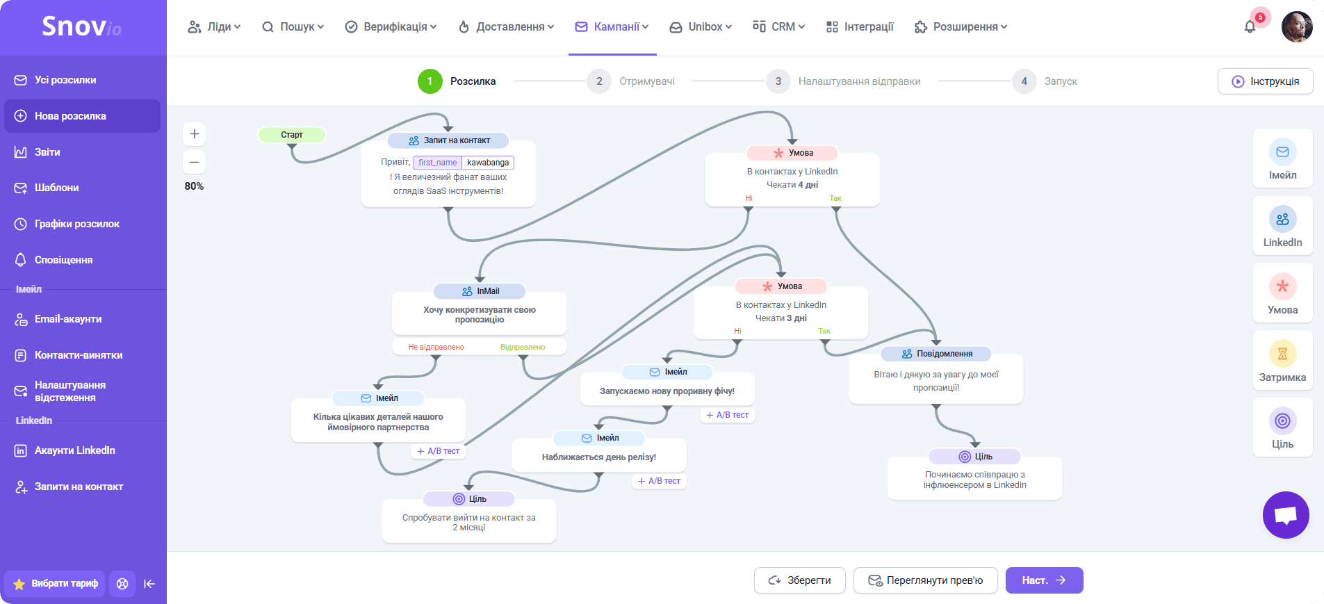Select the Старт node
The height and width of the screenshot is (604, 1324).
[292, 135]
